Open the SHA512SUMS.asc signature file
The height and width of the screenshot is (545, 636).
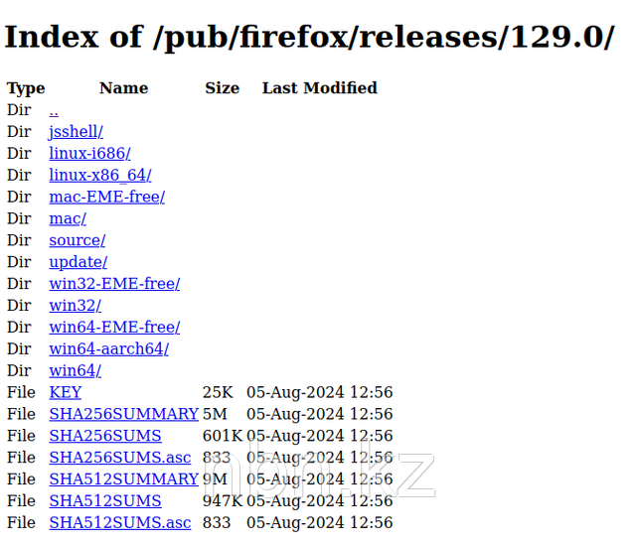coord(120,523)
